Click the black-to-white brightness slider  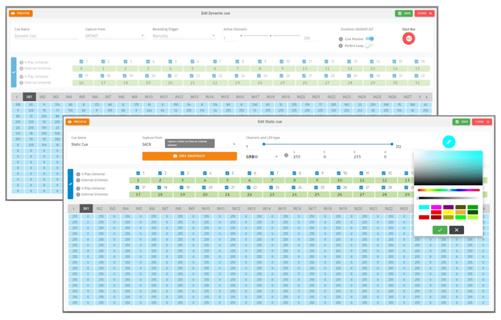(449, 198)
